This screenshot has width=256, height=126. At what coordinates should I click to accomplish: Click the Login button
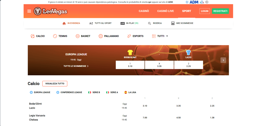204,11
